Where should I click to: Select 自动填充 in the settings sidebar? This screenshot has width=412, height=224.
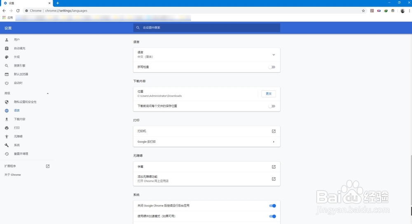coord(20,48)
